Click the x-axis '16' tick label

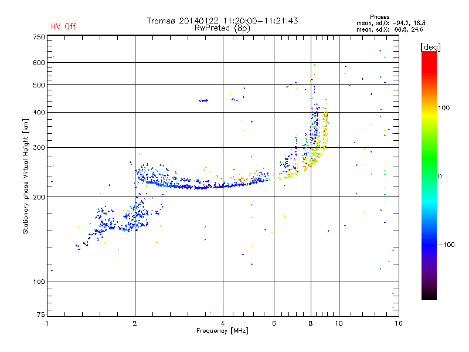(x=399, y=323)
